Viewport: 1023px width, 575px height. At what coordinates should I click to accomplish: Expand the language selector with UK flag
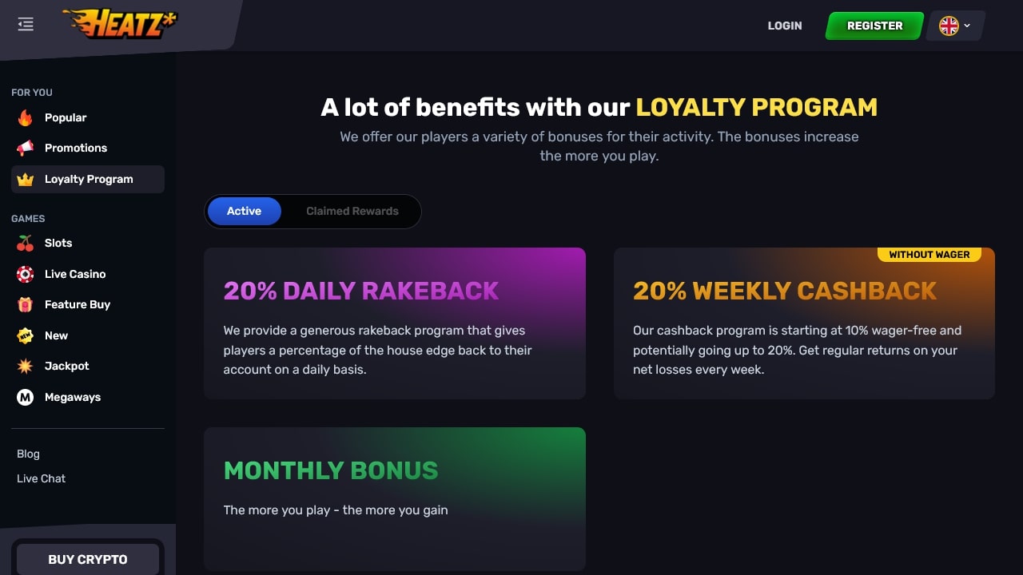click(x=955, y=26)
